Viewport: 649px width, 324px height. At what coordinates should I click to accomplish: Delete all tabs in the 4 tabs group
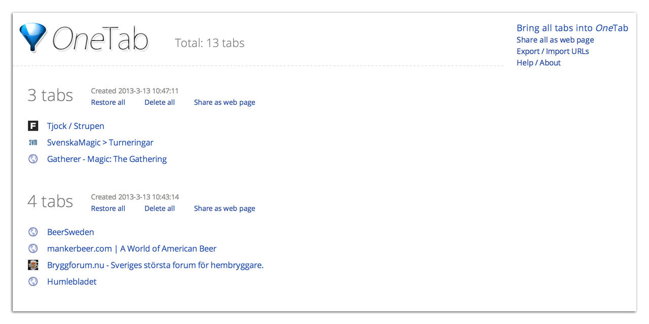[x=159, y=208]
